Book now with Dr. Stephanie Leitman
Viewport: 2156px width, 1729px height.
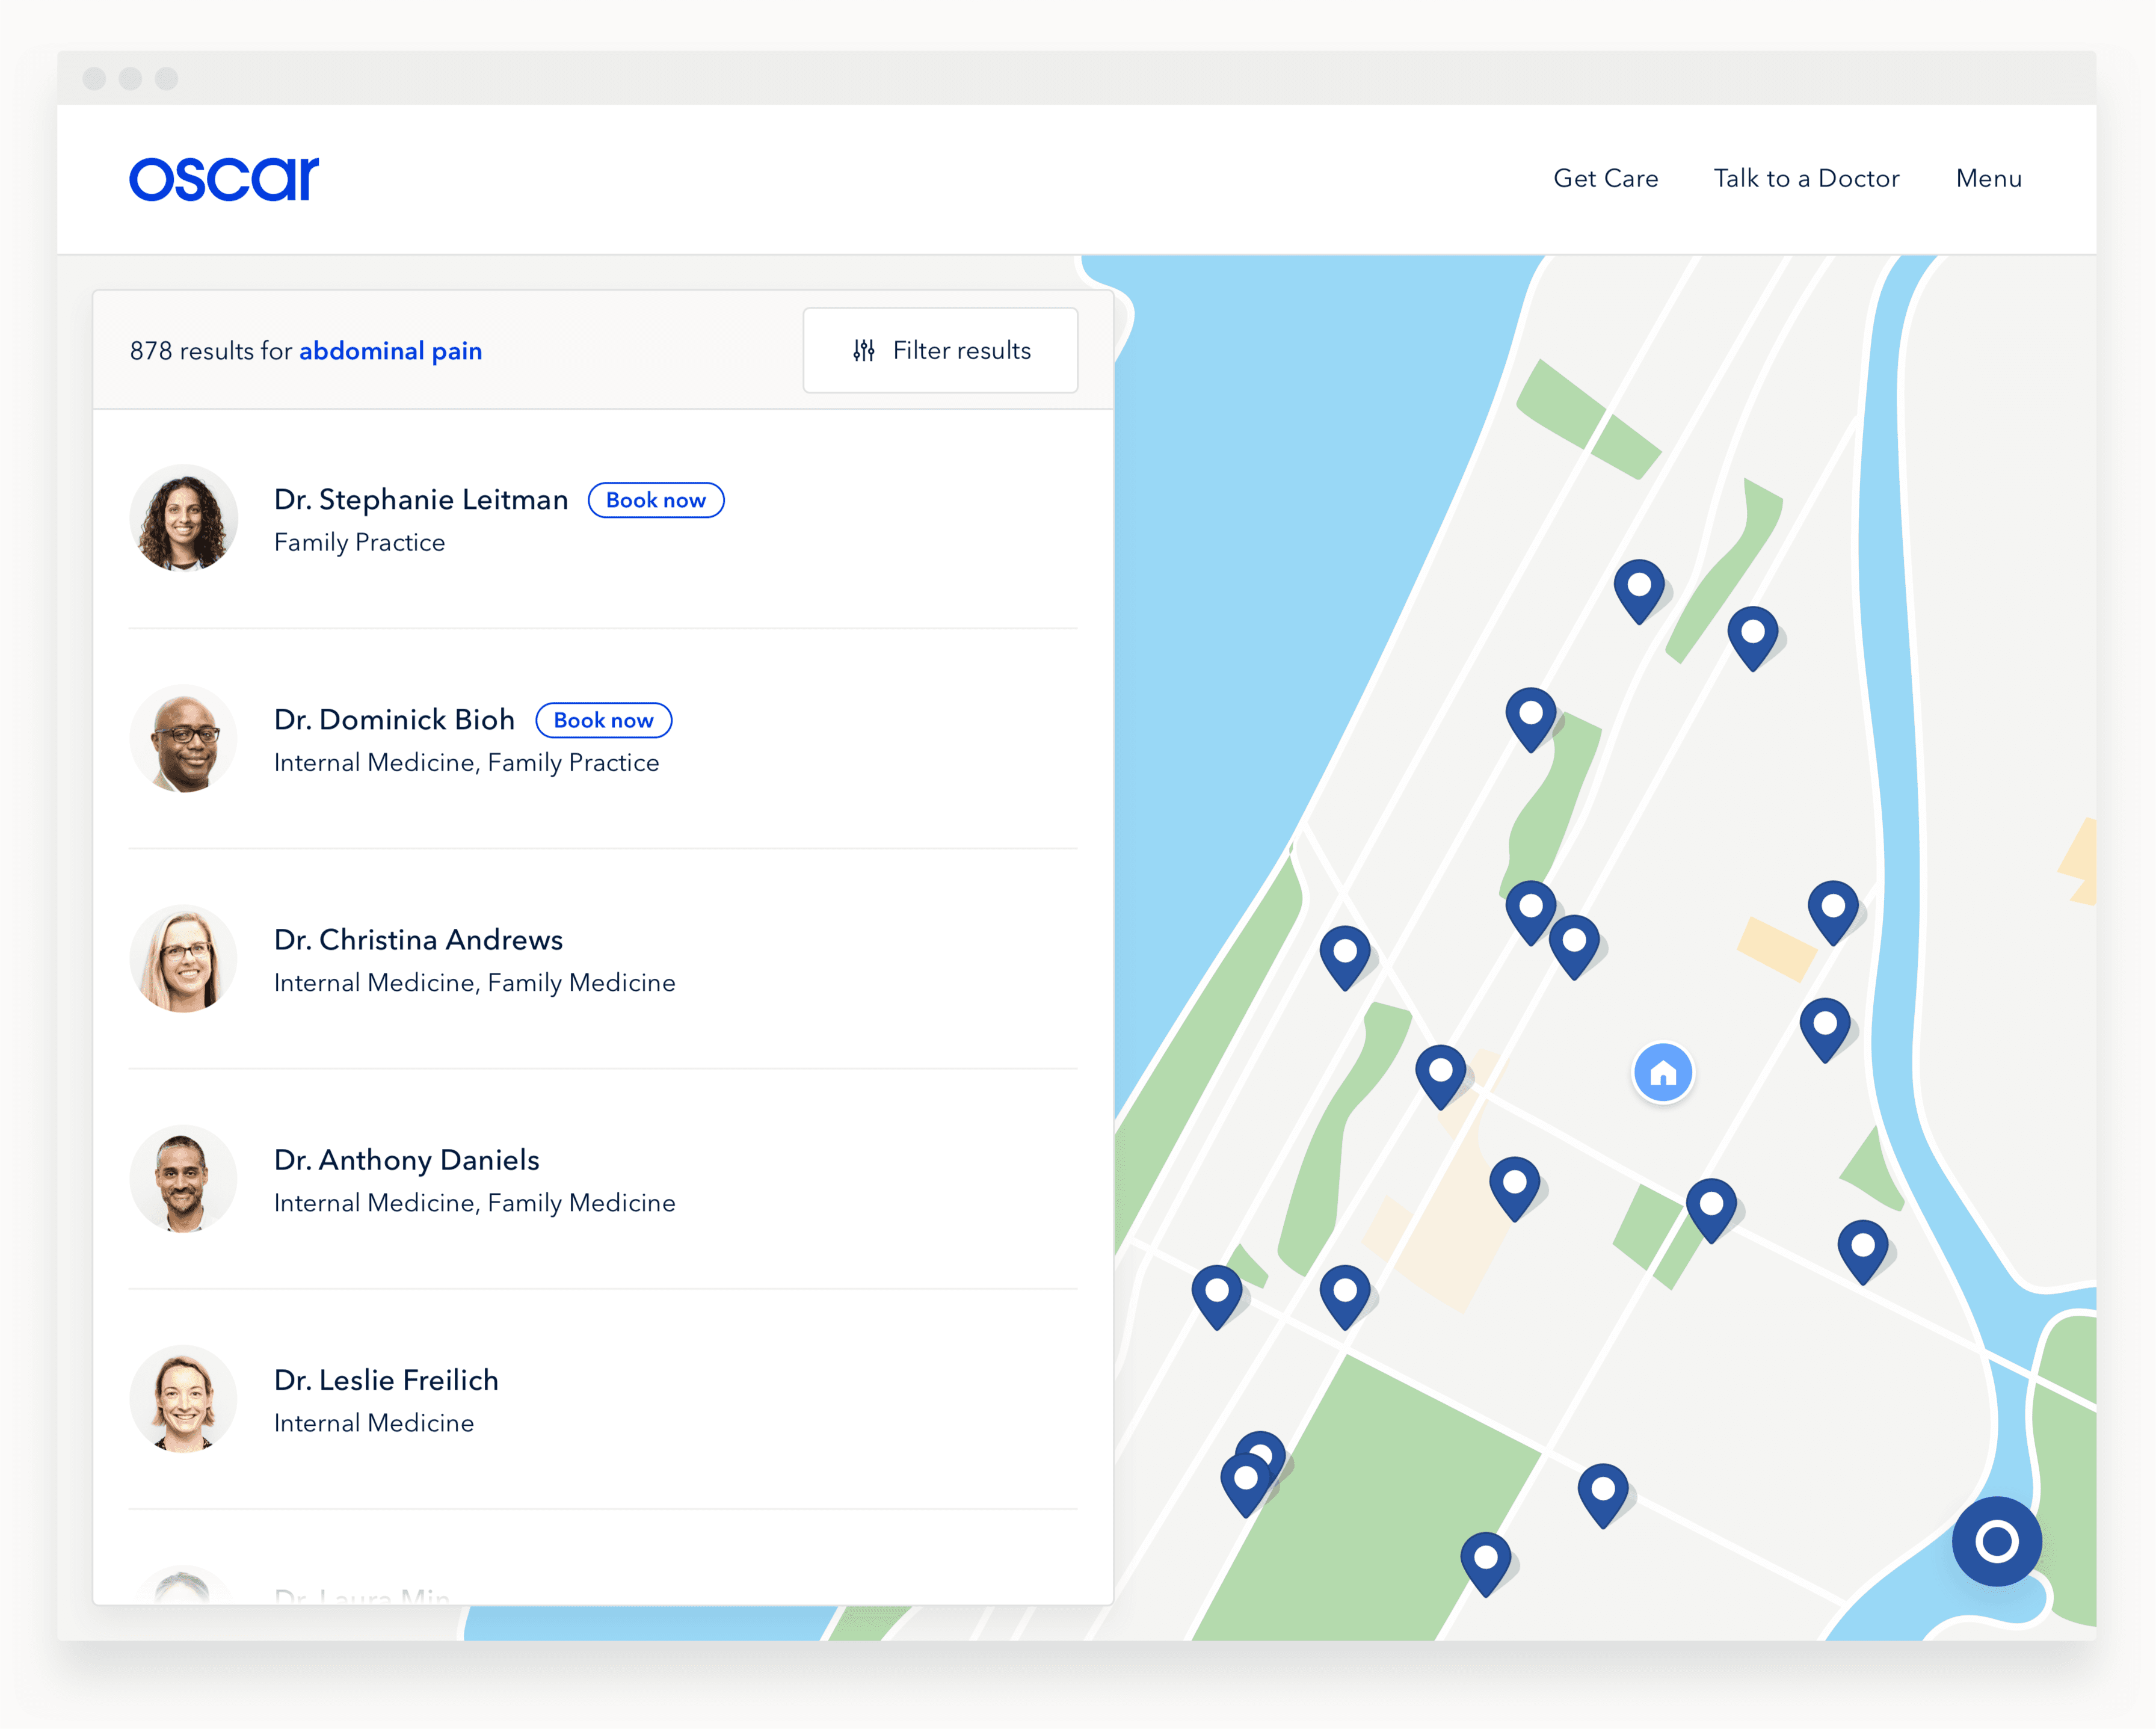[x=656, y=500]
